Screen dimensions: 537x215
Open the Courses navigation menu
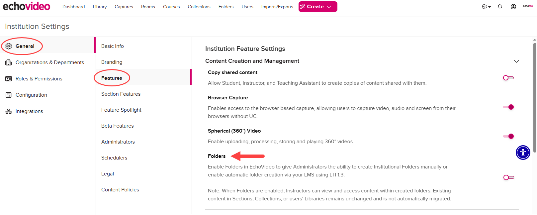171,6
